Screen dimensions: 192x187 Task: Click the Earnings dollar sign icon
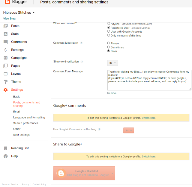tap(5, 50)
